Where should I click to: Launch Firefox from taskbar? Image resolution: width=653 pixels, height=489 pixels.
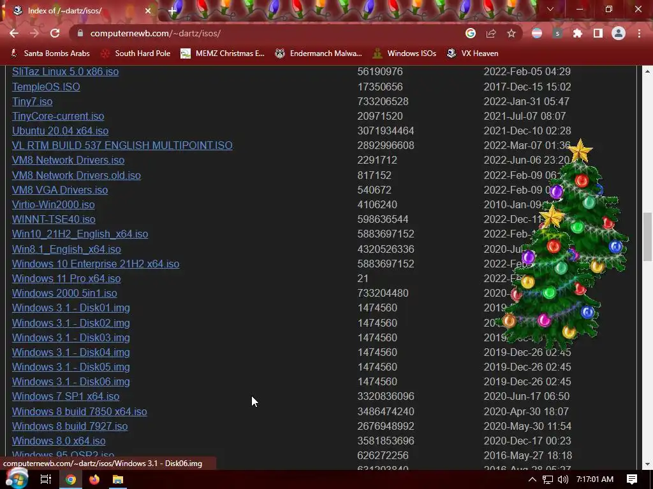click(94, 479)
